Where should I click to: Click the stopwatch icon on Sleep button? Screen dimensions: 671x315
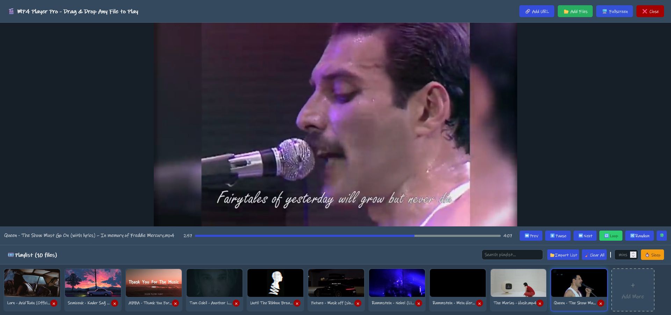pyautogui.click(x=647, y=255)
